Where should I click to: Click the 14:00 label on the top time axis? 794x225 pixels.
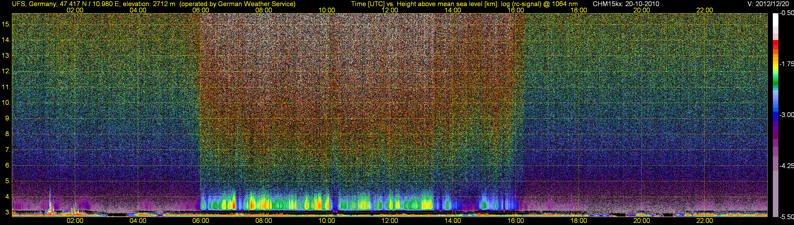click(453, 10)
